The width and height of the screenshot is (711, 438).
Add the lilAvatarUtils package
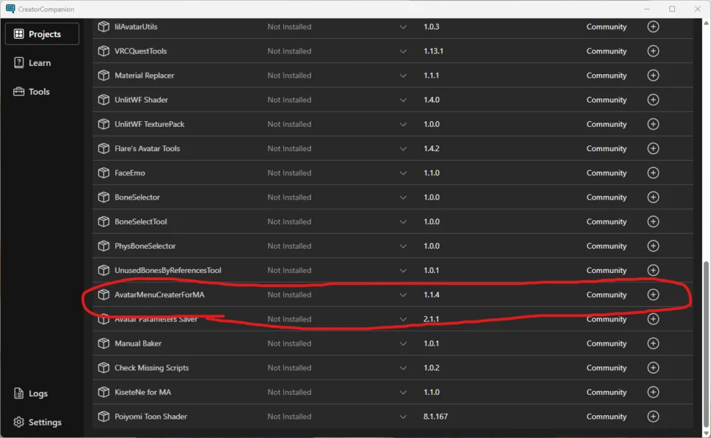pos(653,27)
